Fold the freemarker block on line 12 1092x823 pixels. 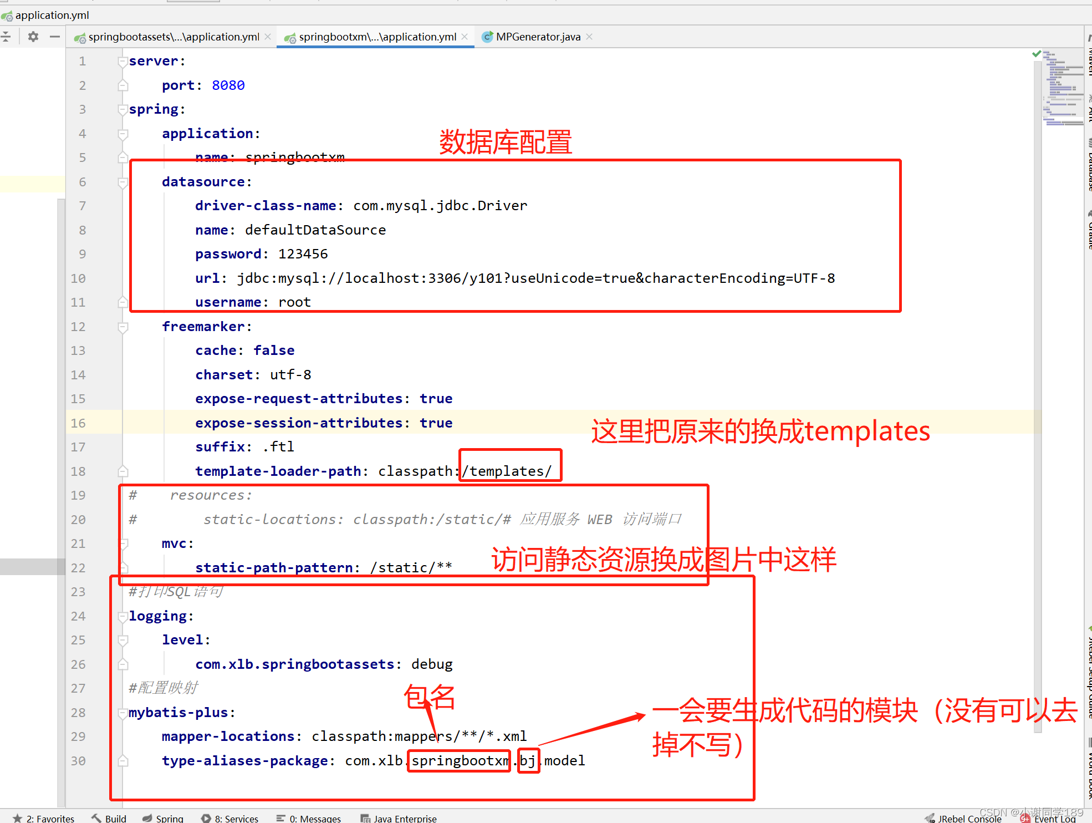click(123, 327)
